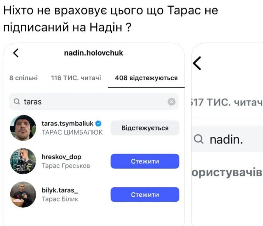263x226 pixels.
Task: Click the hreskov_dop username
Action: (x=61, y=157)
